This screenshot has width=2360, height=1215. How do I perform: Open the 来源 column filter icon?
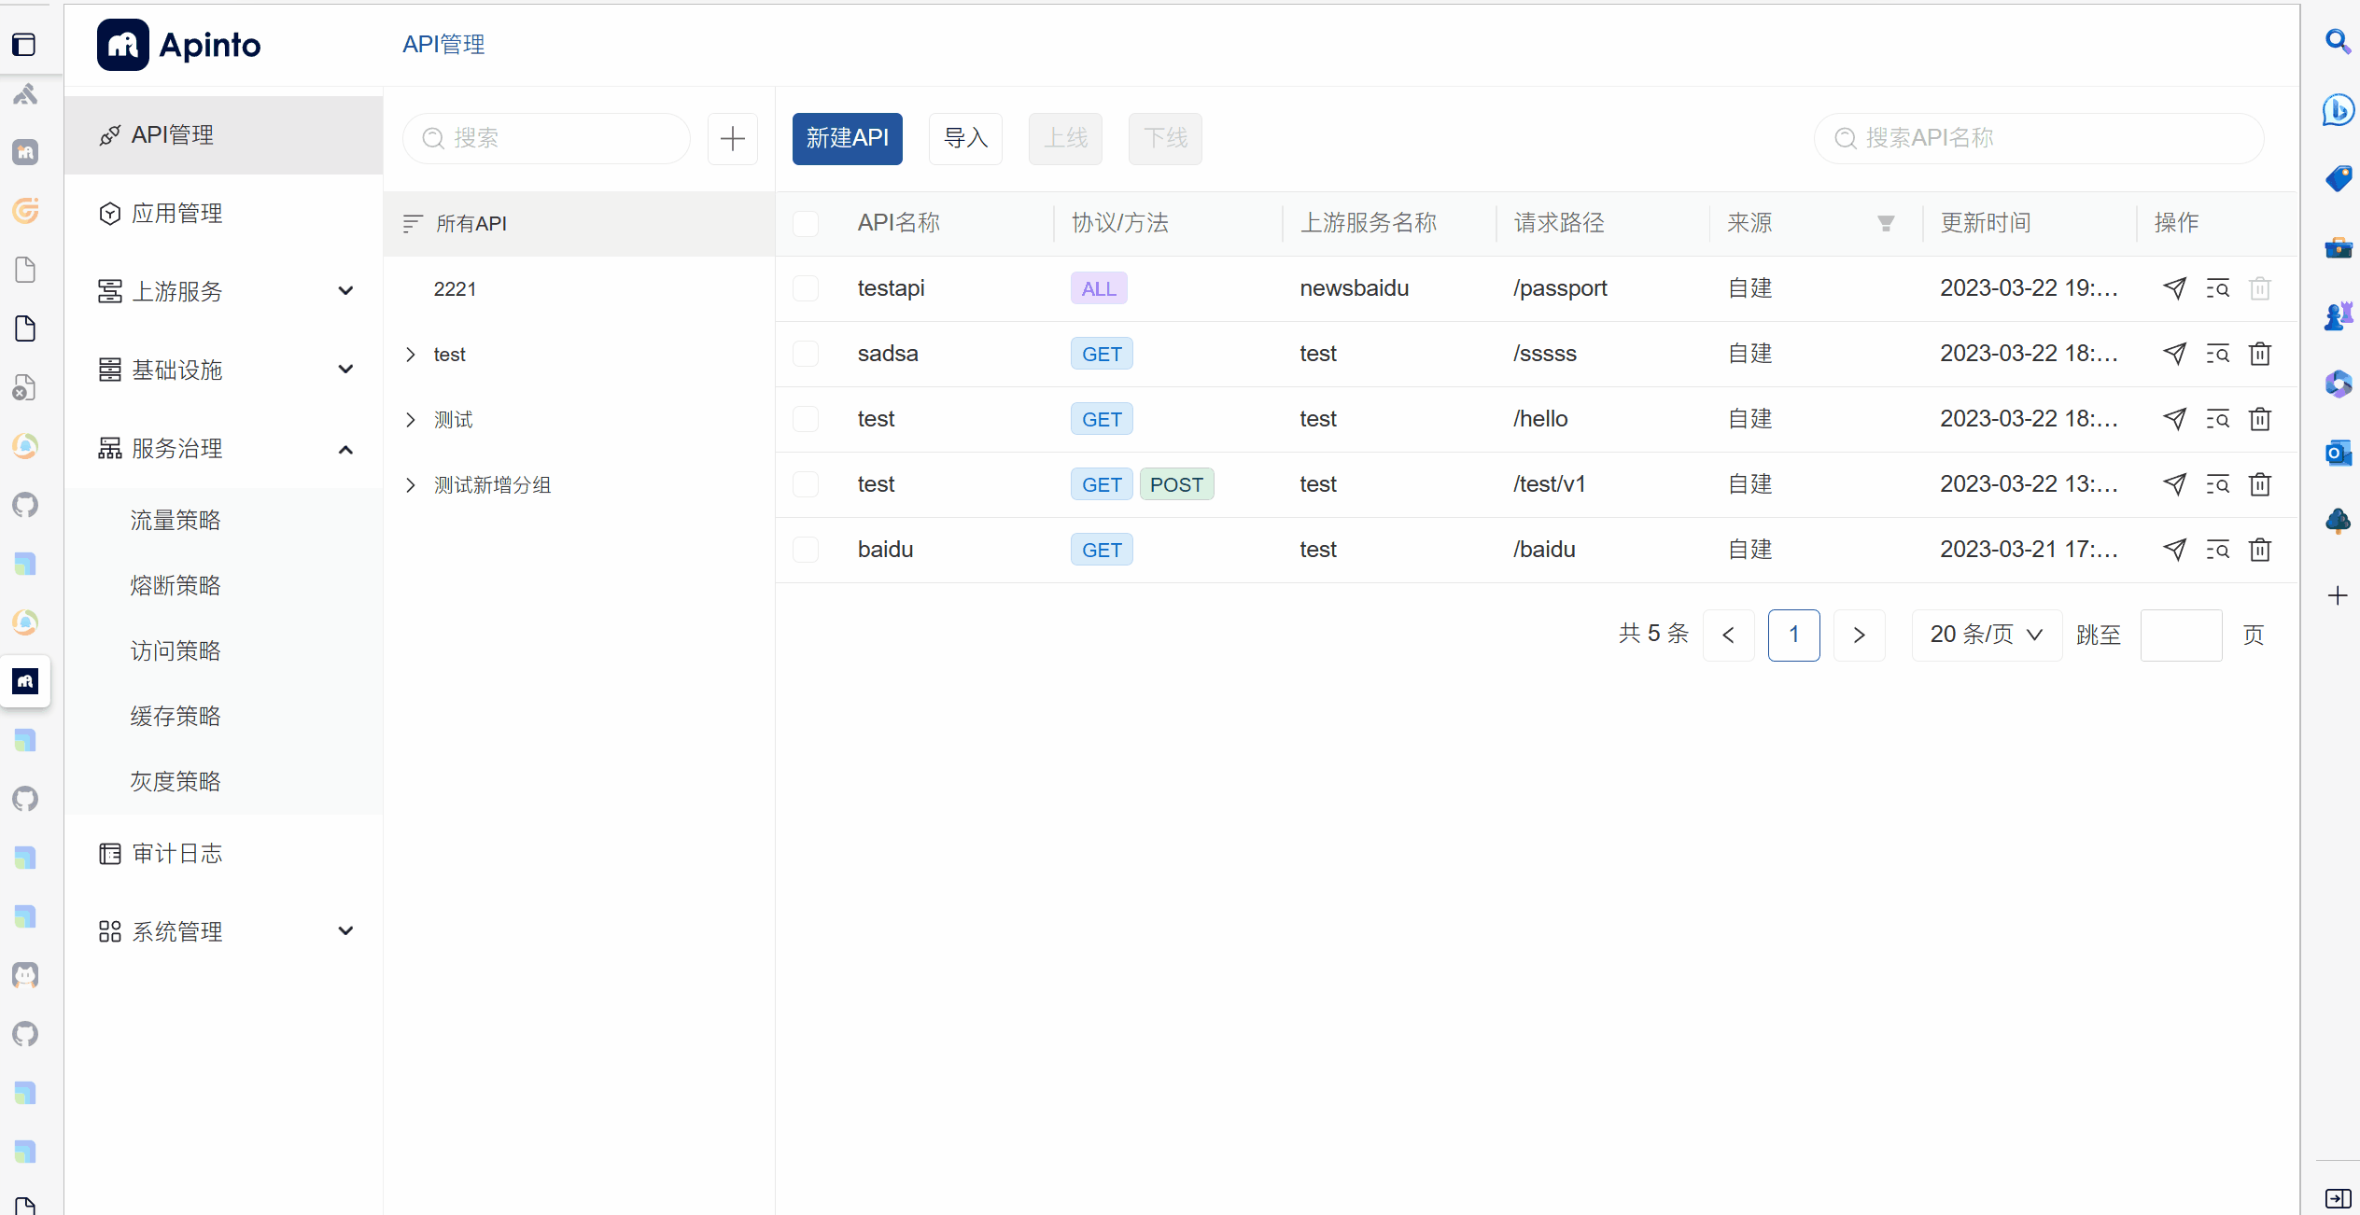click(x=1886, y=223)
